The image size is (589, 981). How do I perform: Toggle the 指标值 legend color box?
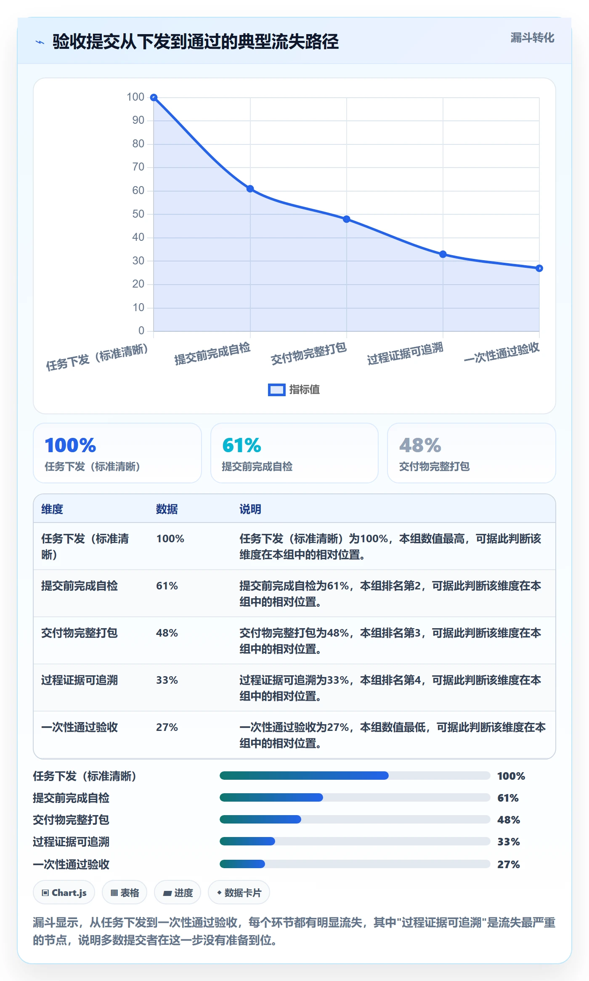276,390
